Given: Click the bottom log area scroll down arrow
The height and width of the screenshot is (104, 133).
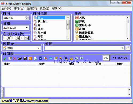Looking at the screenshot, I should [129, 95].
